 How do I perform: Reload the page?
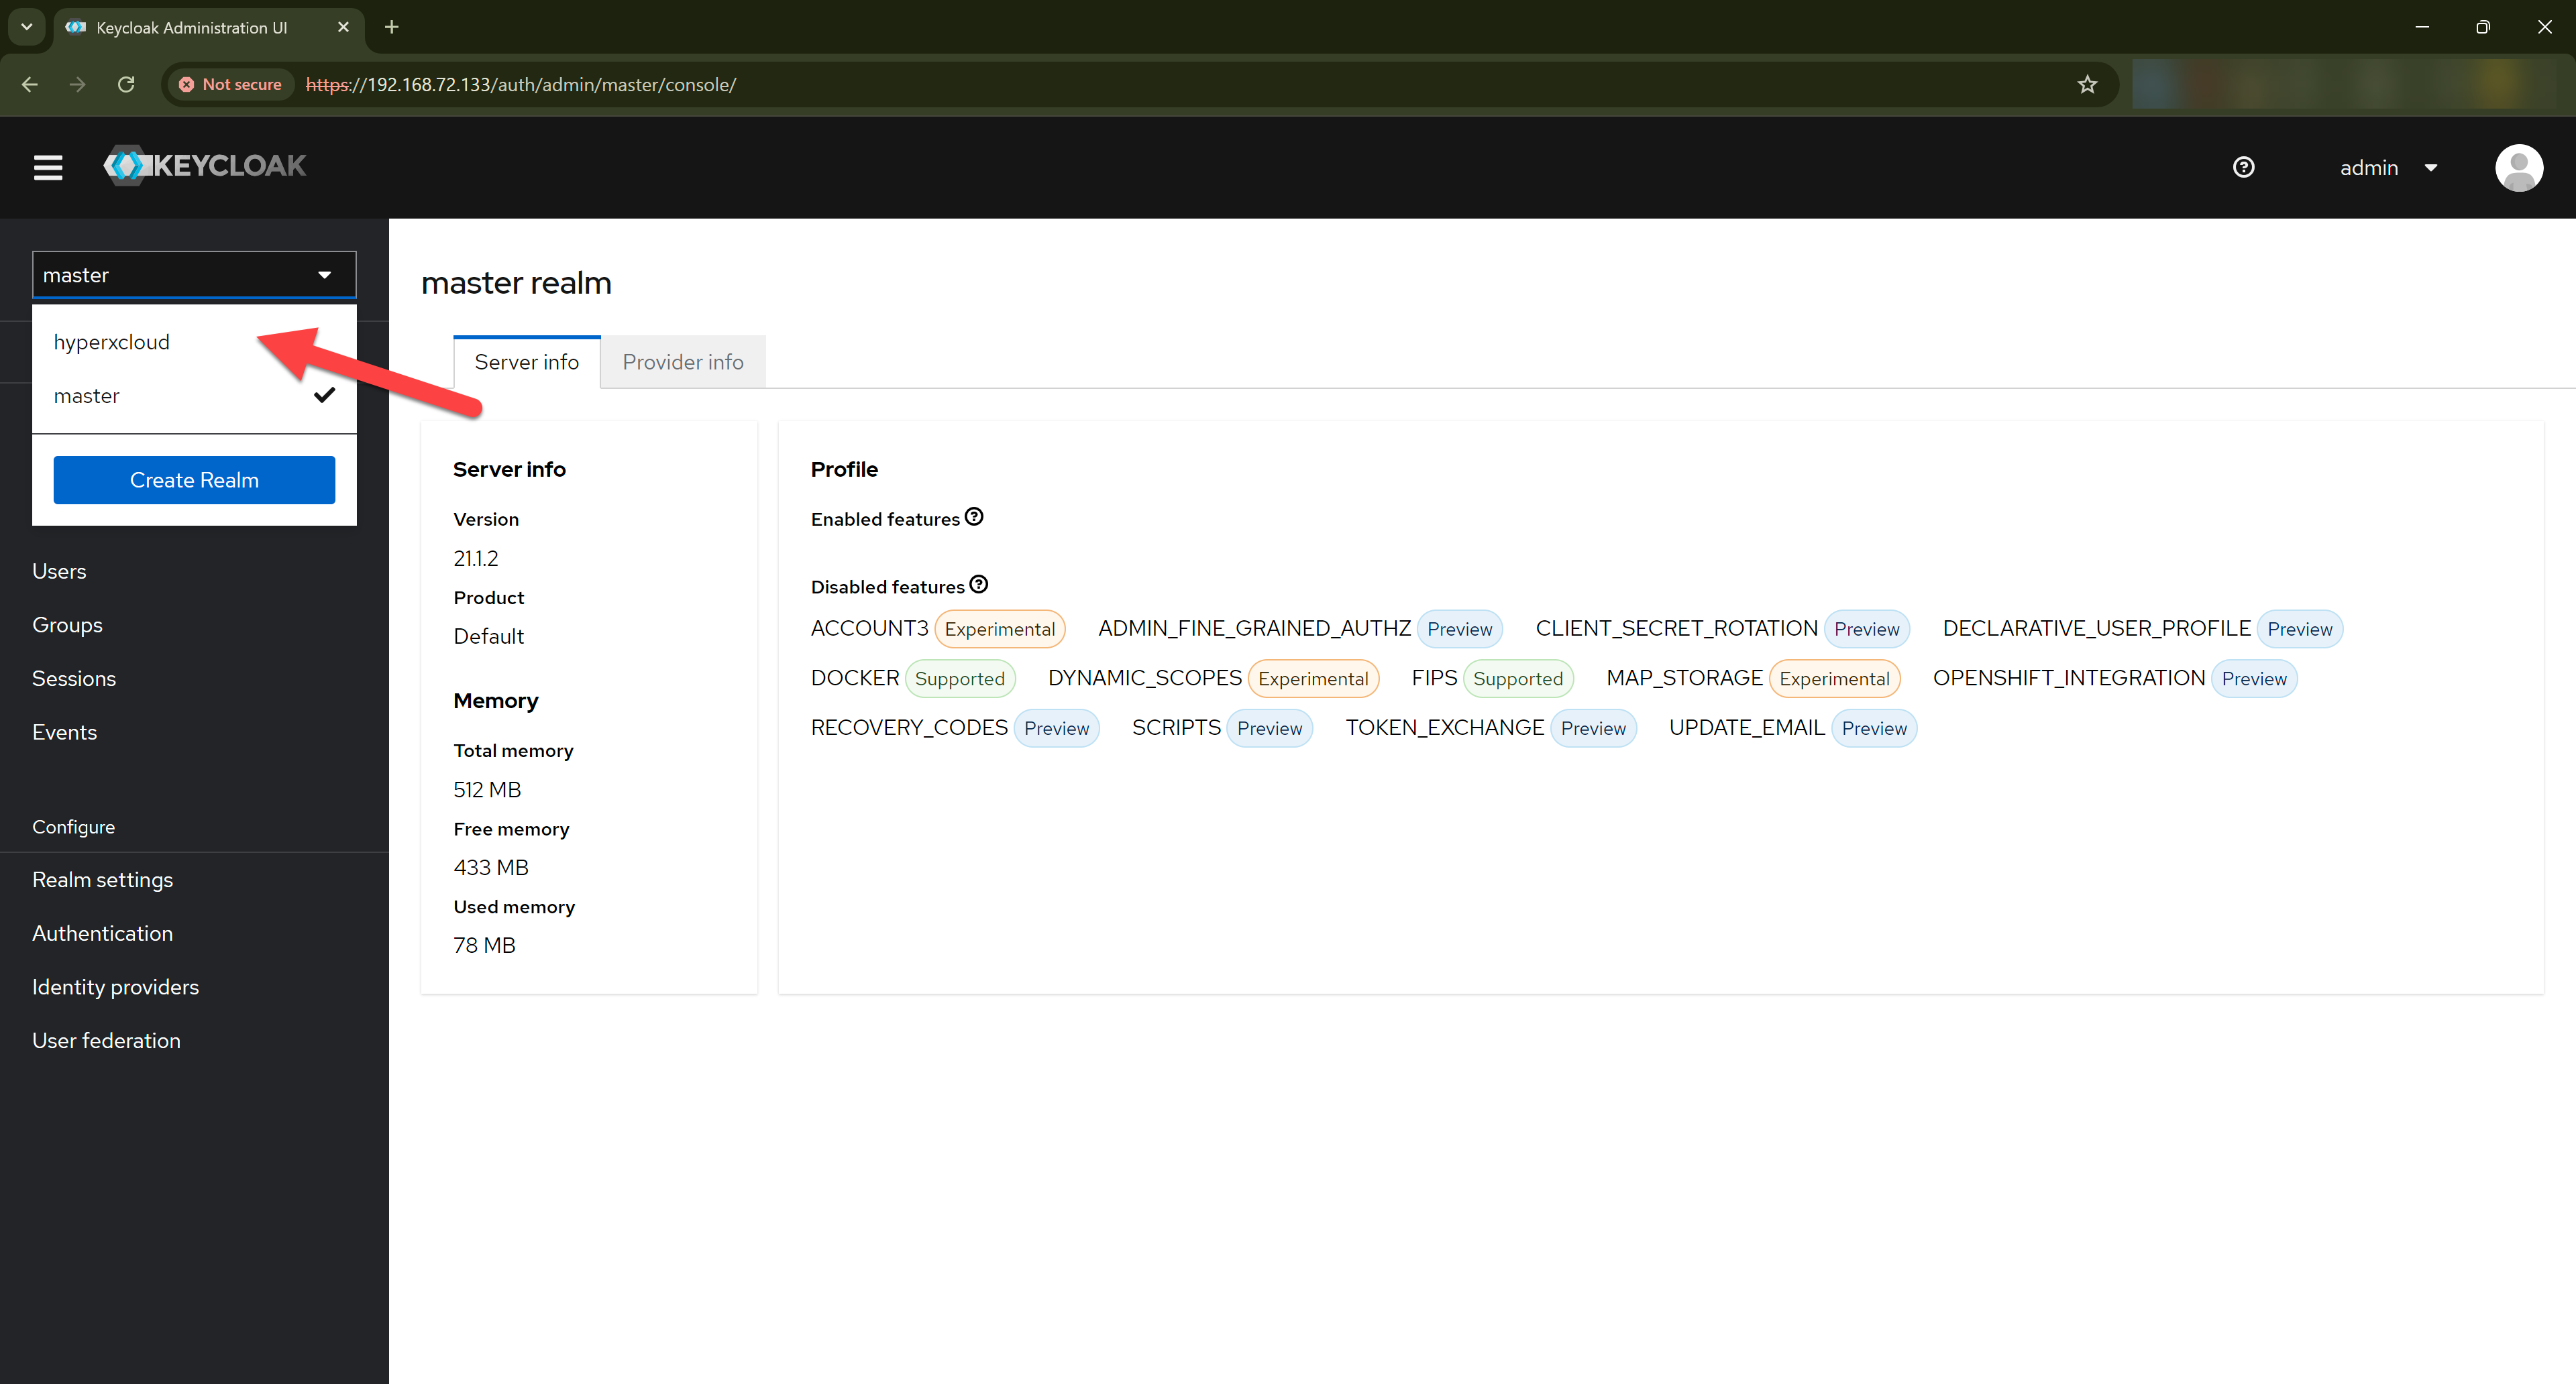pos(126,85)
